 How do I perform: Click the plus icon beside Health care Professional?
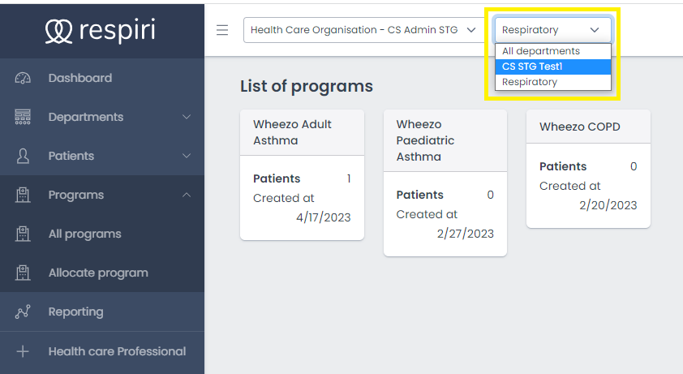[x=23, y=351]
